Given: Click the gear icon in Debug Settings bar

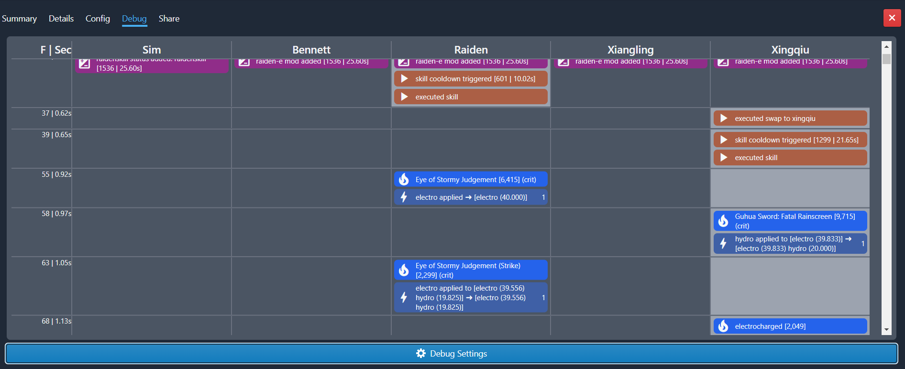Looking at the screenshot, I should [421, 353].
